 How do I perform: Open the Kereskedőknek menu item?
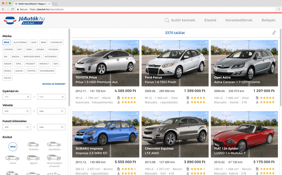point(239,20)
